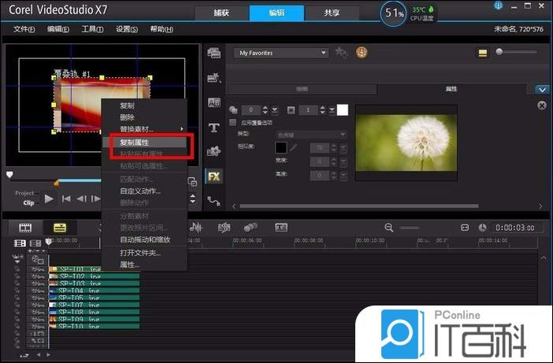Click the yellow thumbnail view toggle icon

pyautogui.click(x=482, y=54)
